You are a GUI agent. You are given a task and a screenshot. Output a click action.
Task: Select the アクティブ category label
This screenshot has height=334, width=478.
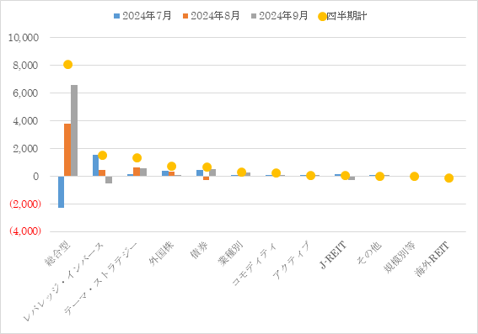coord(292,261)
